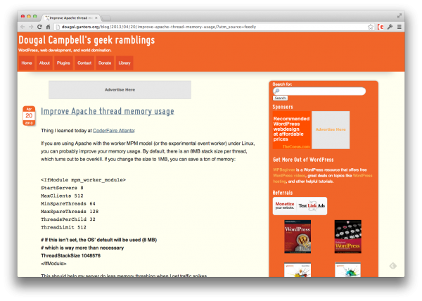Follow the CoderFaire Atlanta link
Image resolution: width=422 pixels, height=301 pixels.
(x=113, y=131)
